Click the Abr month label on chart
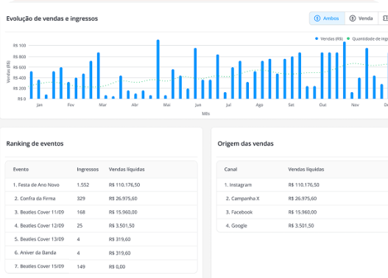Screen dimensions: 388x278 click(135, 105)
